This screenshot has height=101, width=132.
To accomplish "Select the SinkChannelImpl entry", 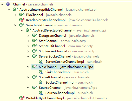I will tap(58, 72).
